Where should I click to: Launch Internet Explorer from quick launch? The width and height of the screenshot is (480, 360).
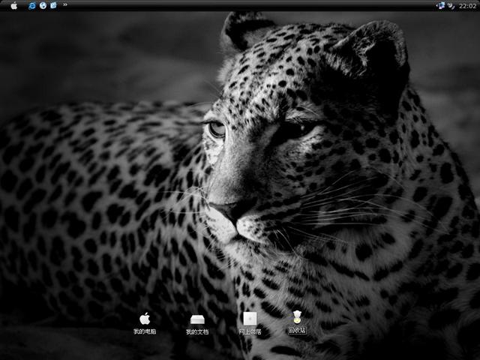coord(32,5)
